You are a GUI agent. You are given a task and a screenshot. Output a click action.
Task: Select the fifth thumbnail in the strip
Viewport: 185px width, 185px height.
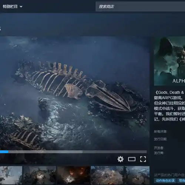click(137, 175)
